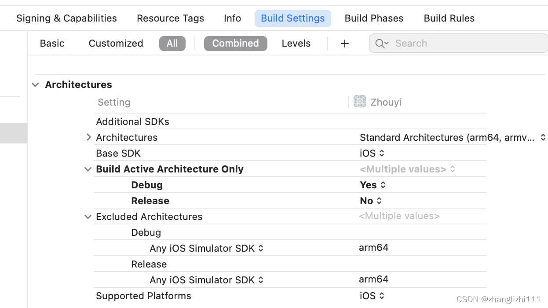Switch to the Levels view
548x308 pixels.
[x=296, y=43]
